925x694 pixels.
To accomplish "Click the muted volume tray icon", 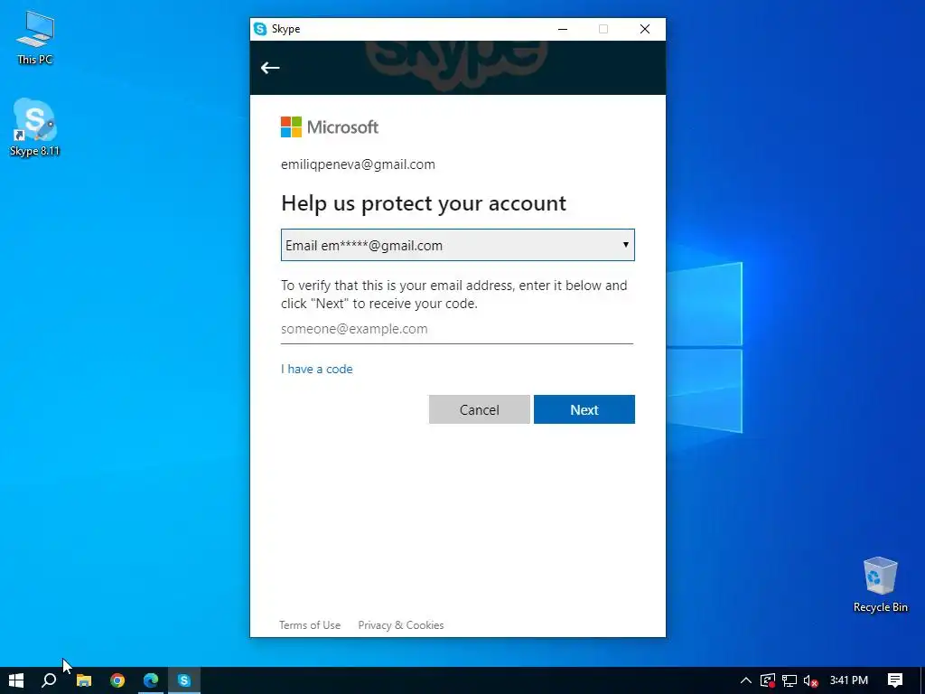I will point(810,680).
